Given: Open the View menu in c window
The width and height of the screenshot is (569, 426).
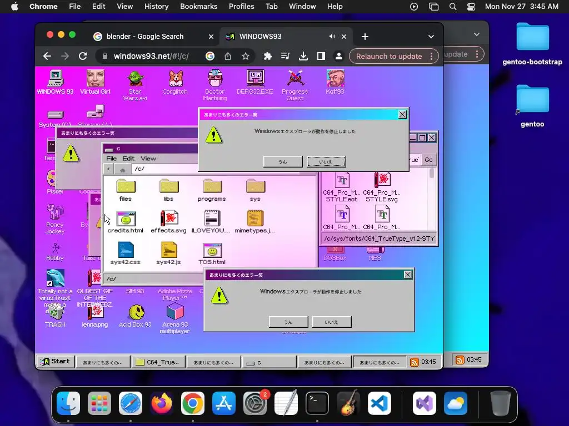Looking at the screenshot, I should click(148, 158).
